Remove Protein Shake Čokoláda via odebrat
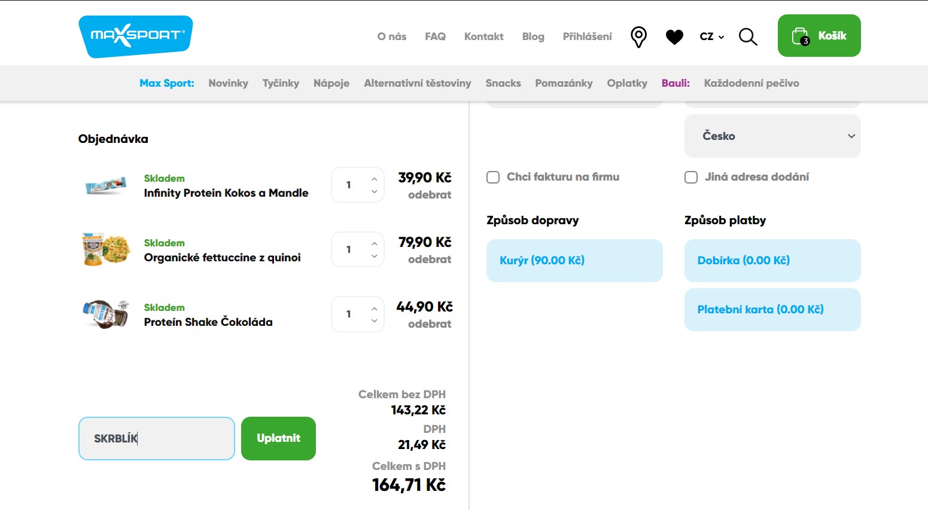The image size is (928, 510). 430,324
